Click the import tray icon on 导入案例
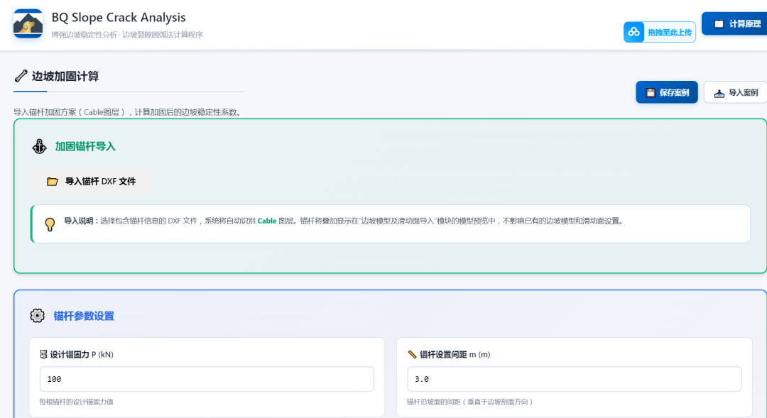 pos(719,94)
